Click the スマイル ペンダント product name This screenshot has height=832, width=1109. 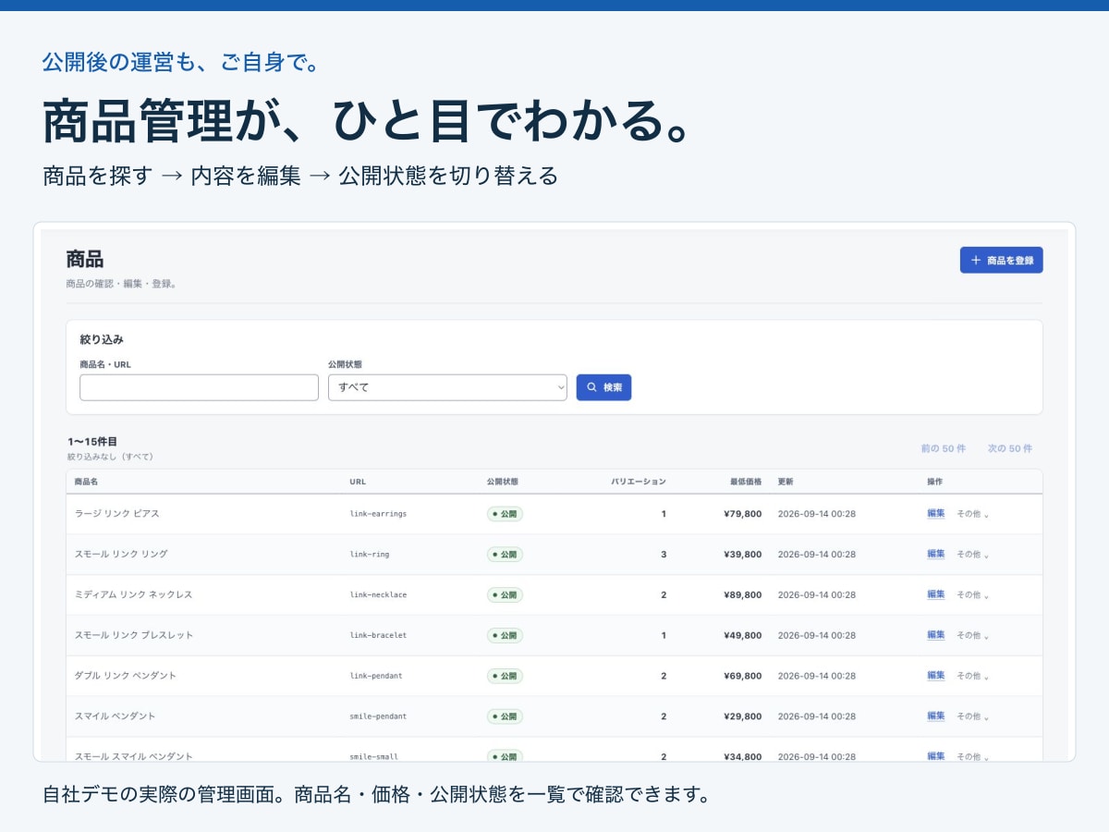click(115, 717)
